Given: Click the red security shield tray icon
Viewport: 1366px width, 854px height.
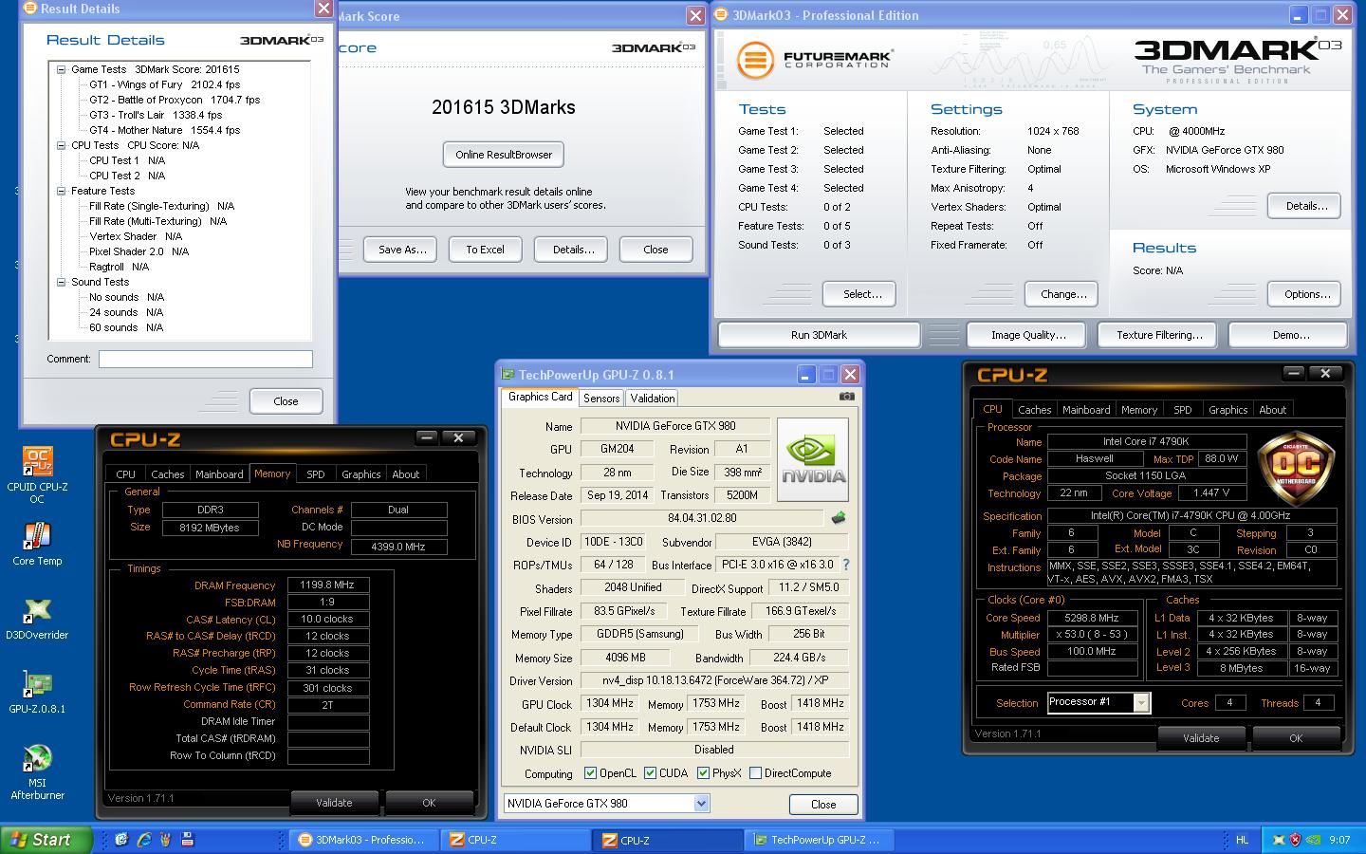Looking at the screenshot, I should (1295, 840).
